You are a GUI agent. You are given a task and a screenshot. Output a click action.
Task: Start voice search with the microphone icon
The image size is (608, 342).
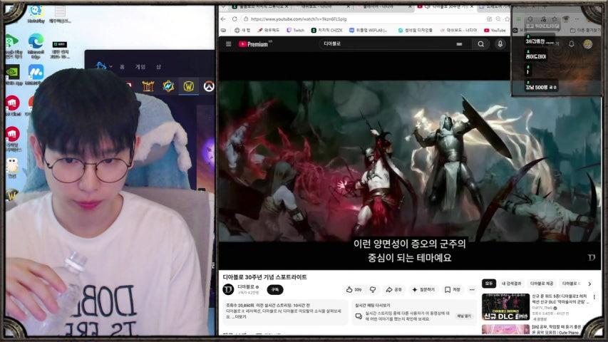point(500,44)
